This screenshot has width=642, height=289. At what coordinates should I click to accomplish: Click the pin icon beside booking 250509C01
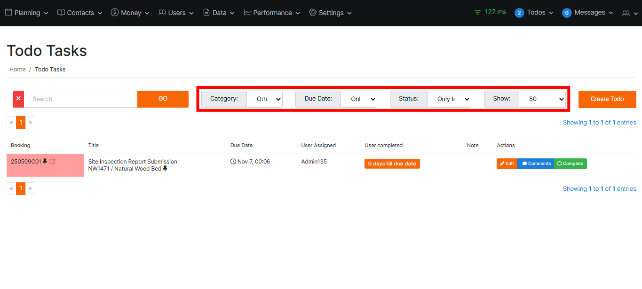45,162
